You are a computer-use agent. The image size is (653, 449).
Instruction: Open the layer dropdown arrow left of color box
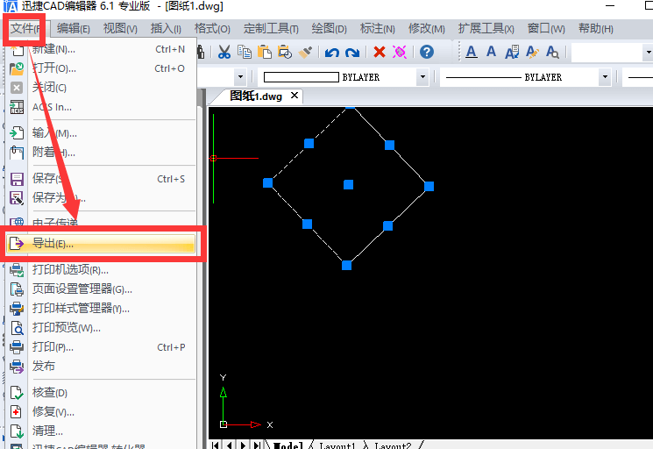[240, 77]
